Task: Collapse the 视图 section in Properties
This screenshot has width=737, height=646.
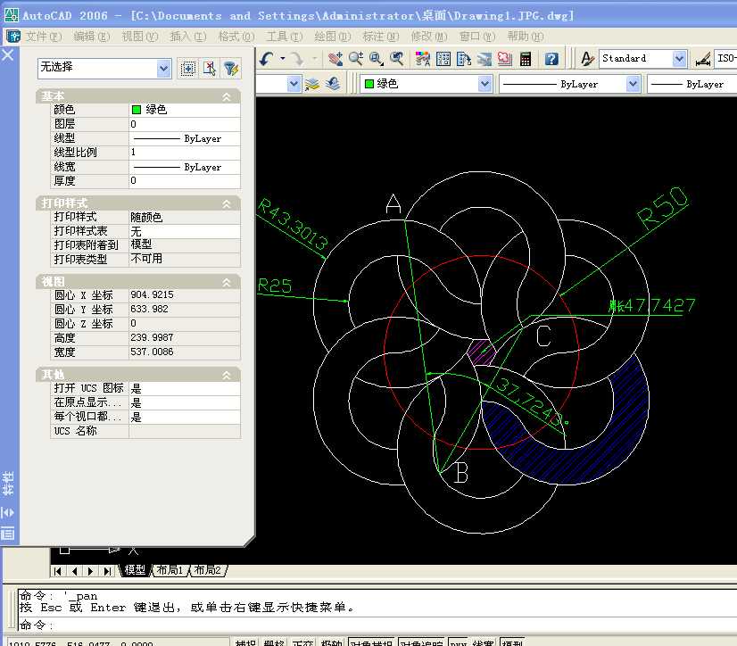Action: point(227,283)
